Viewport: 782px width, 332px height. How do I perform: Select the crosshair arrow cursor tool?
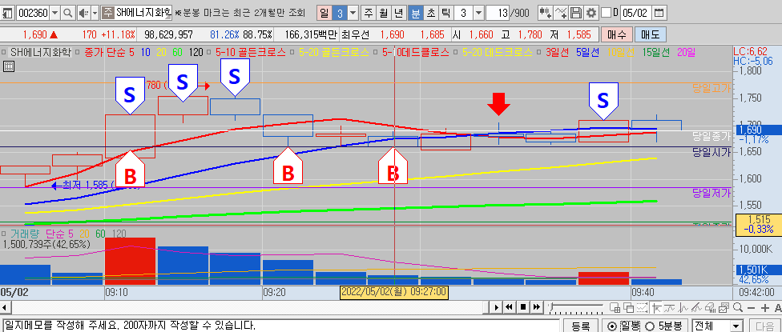pos(656,308)
